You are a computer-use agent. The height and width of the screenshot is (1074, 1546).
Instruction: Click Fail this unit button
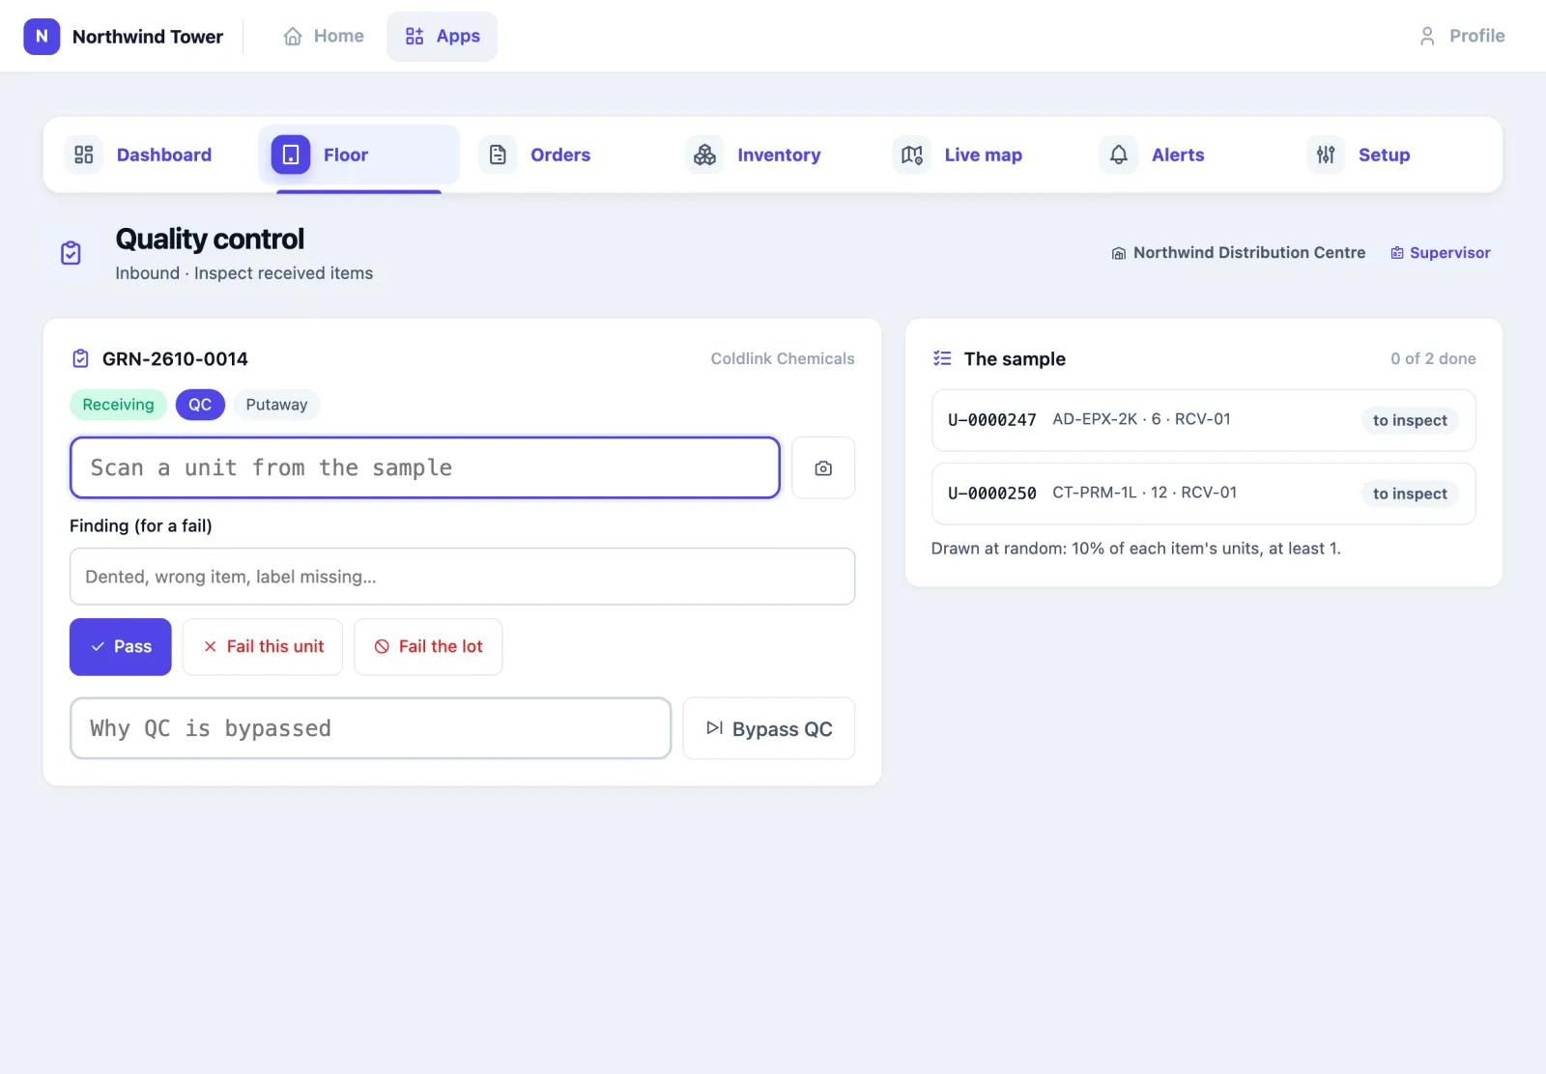coord(263,647)
